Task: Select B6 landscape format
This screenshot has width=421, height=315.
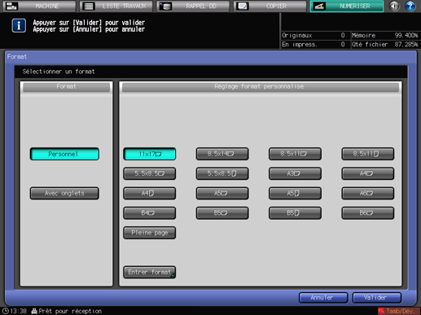Action: (x=368, y=213)
